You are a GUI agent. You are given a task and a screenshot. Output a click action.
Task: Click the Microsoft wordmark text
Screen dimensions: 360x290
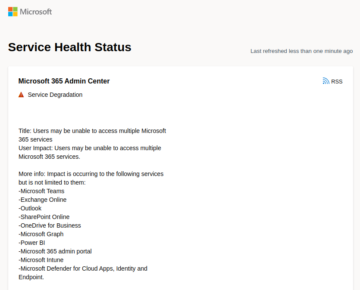point(36,12)
